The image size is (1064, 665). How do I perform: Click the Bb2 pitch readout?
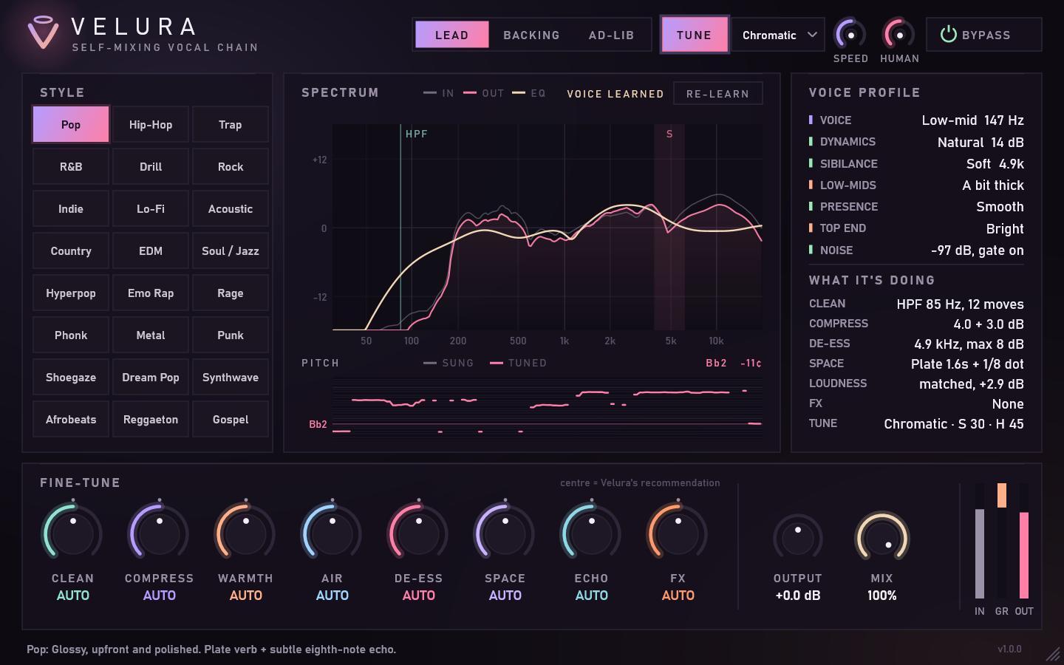(x=716, y=363)
